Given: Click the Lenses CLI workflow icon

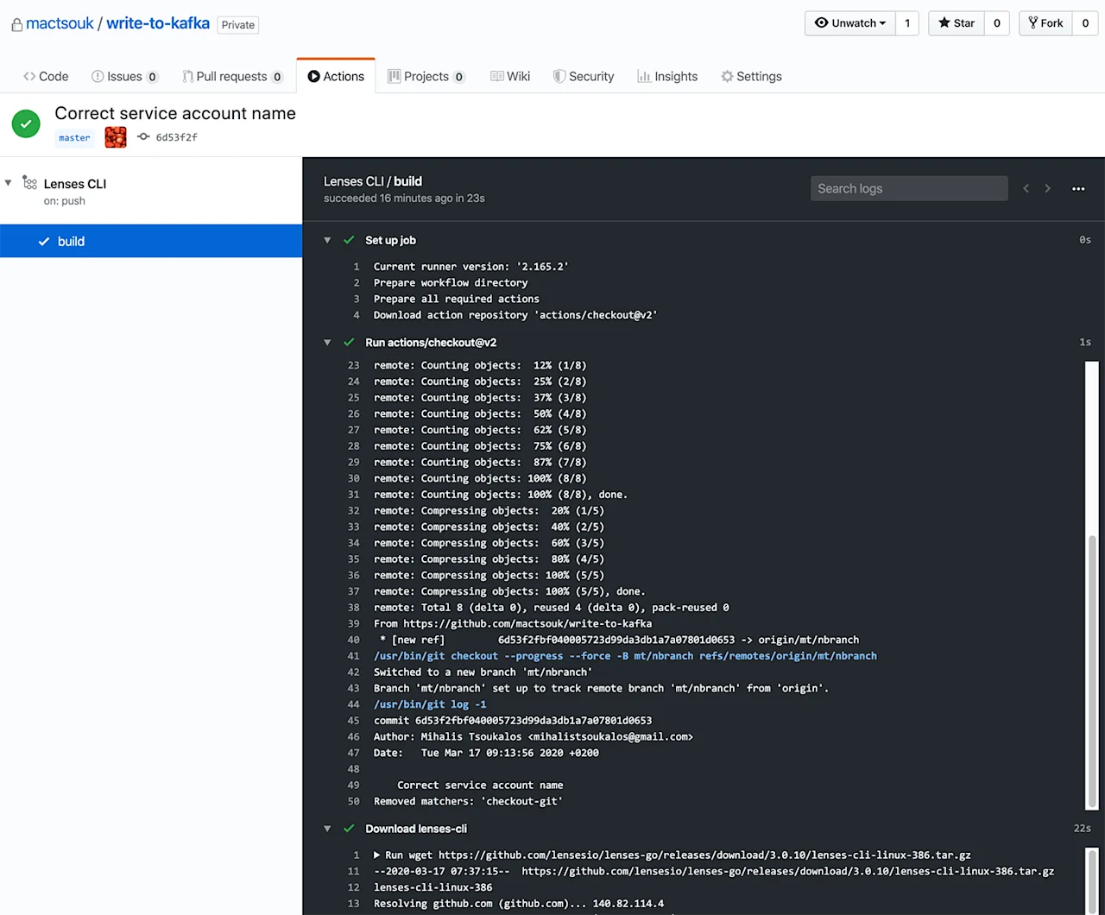Looking at the screenshot, I should pos(30,183).
